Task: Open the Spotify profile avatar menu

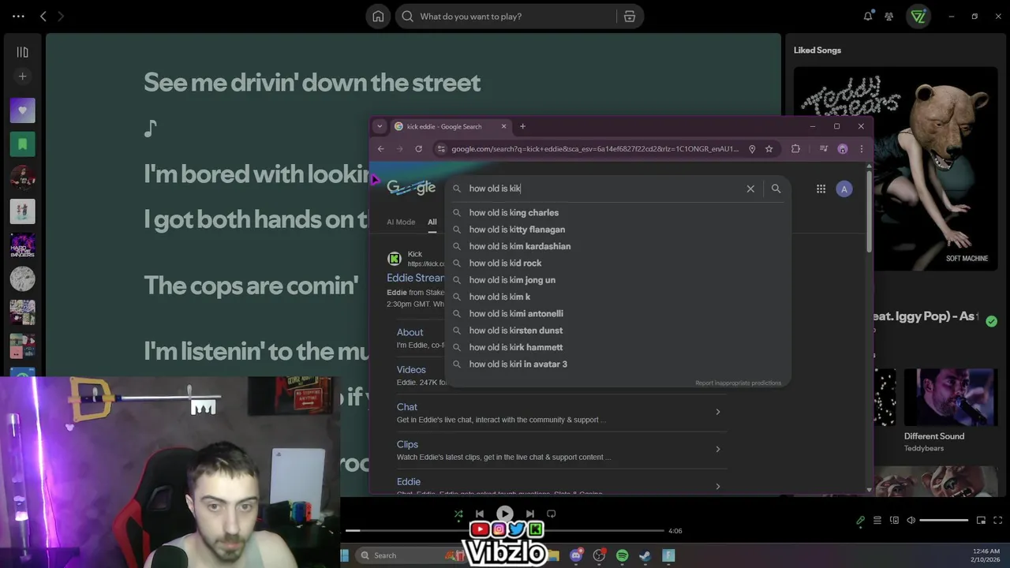Action: coord(918,16)
